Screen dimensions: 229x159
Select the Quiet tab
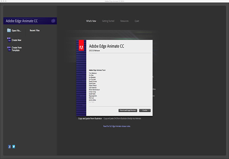coord(137,21)
